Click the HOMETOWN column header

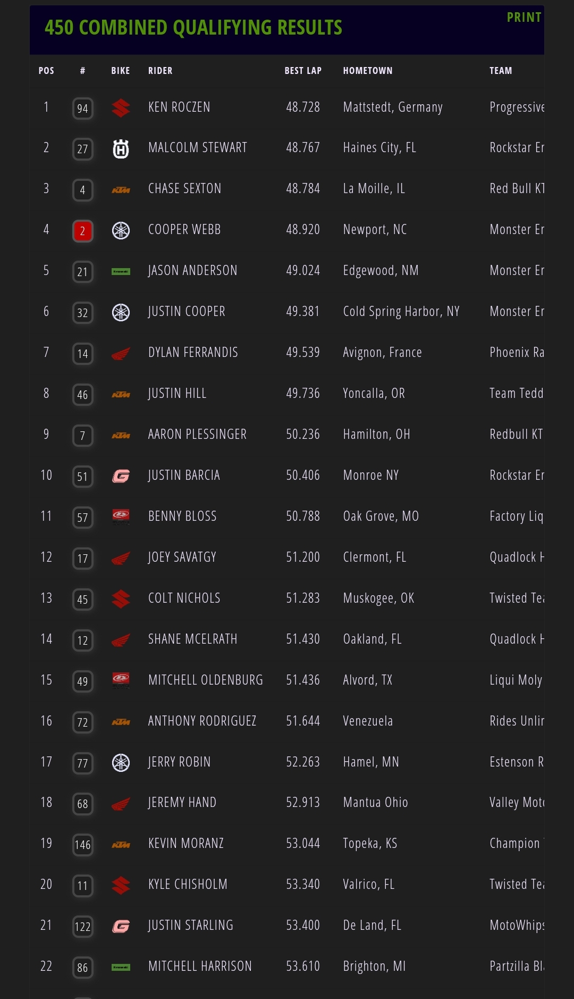coord(368,71)
